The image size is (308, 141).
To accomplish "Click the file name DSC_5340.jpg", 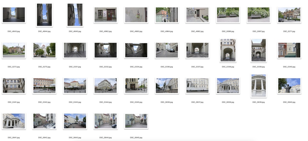I will [x=289, y=67].
